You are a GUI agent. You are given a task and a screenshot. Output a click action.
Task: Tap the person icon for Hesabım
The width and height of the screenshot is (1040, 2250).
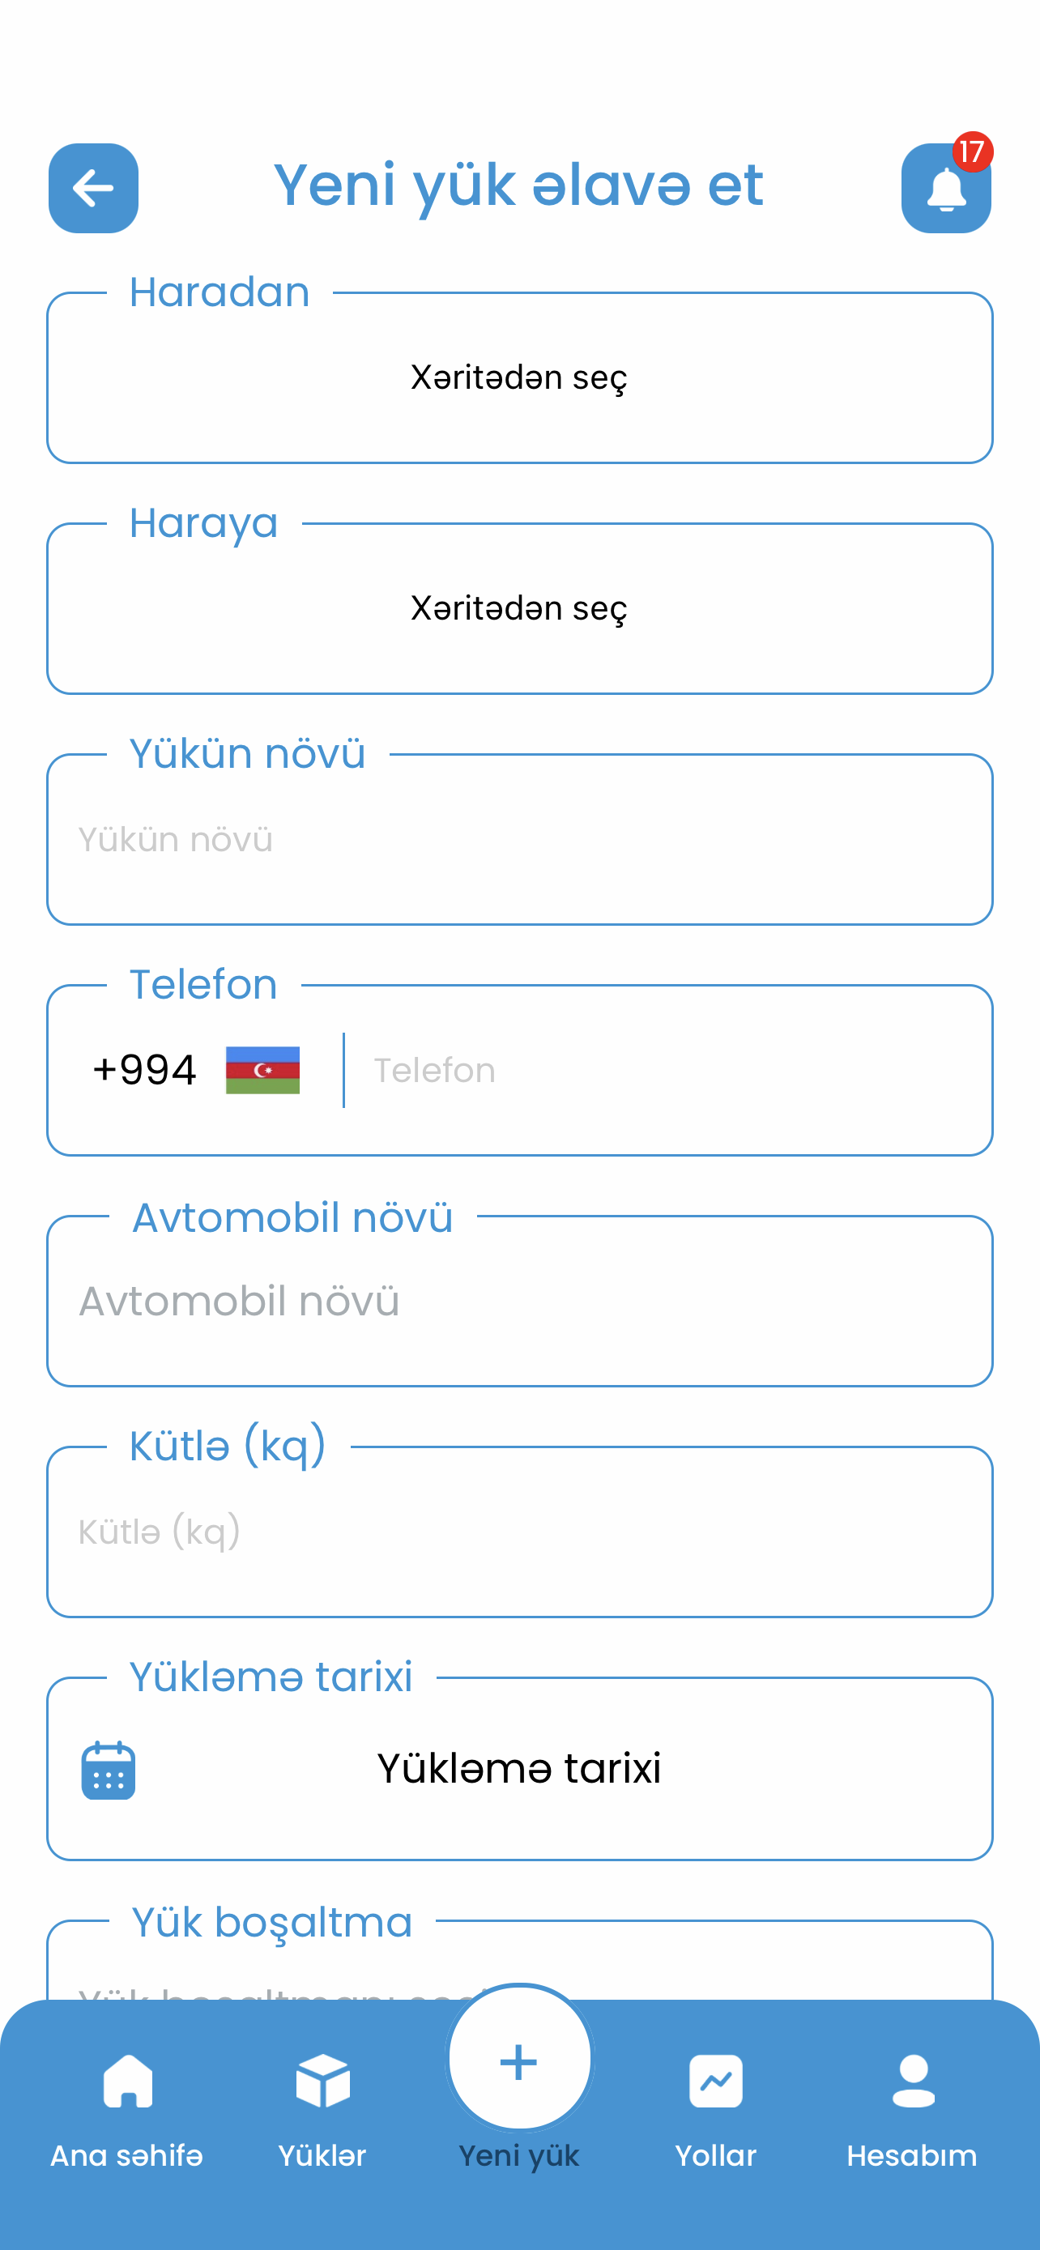pos(913,2082)
